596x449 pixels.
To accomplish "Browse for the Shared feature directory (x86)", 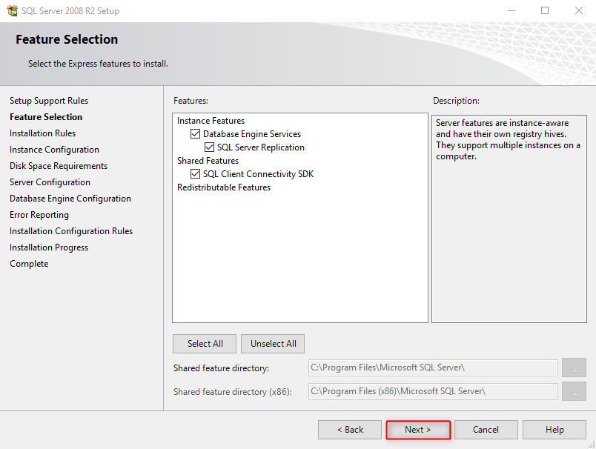I will [x=575, y=391].
